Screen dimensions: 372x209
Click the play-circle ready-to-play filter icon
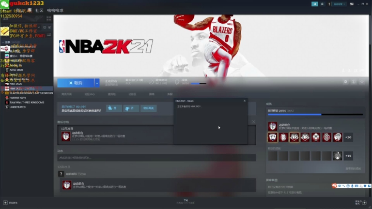coord(50,27)
